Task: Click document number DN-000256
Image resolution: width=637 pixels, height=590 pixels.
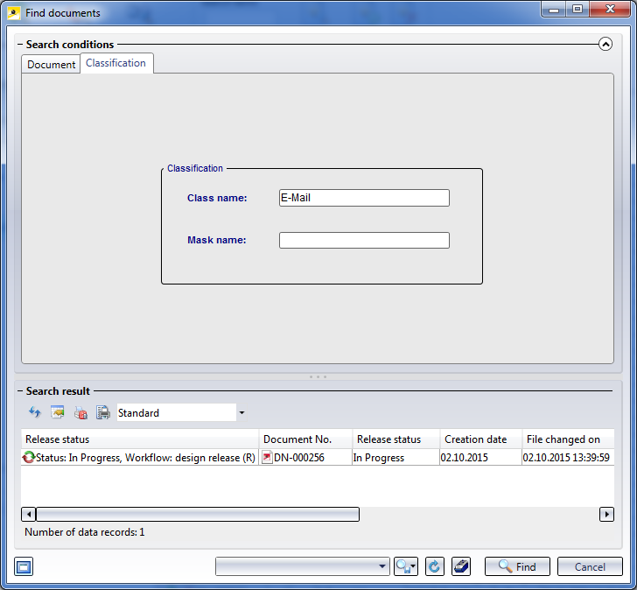Action: pyautogui.click(x=299, y=458)
